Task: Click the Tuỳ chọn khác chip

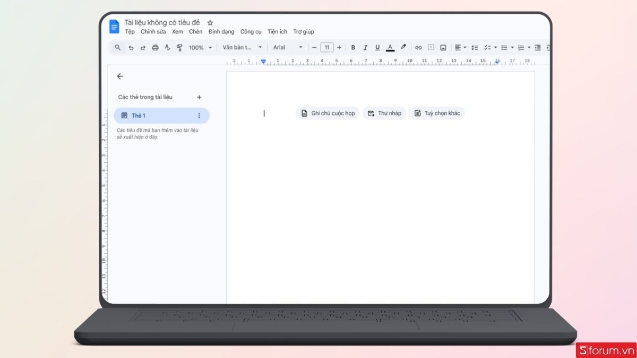Action: click(x=437, y=113)
